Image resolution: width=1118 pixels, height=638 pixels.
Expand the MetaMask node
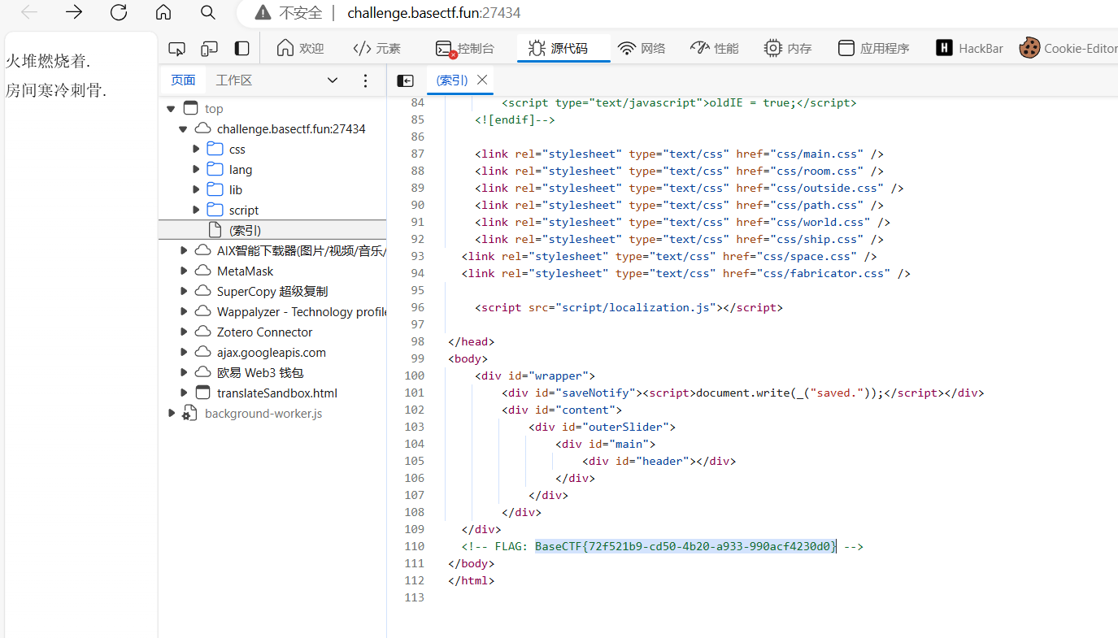(183, 271)
